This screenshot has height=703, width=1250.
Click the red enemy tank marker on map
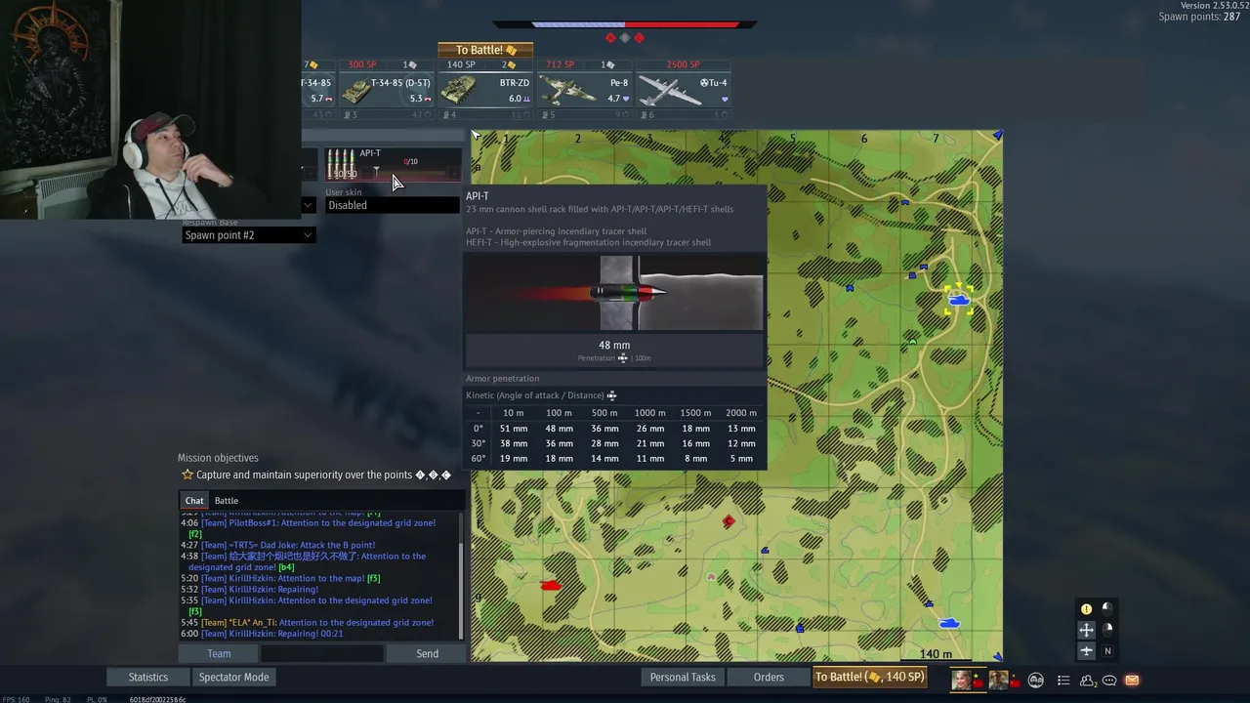pos(551,585)
